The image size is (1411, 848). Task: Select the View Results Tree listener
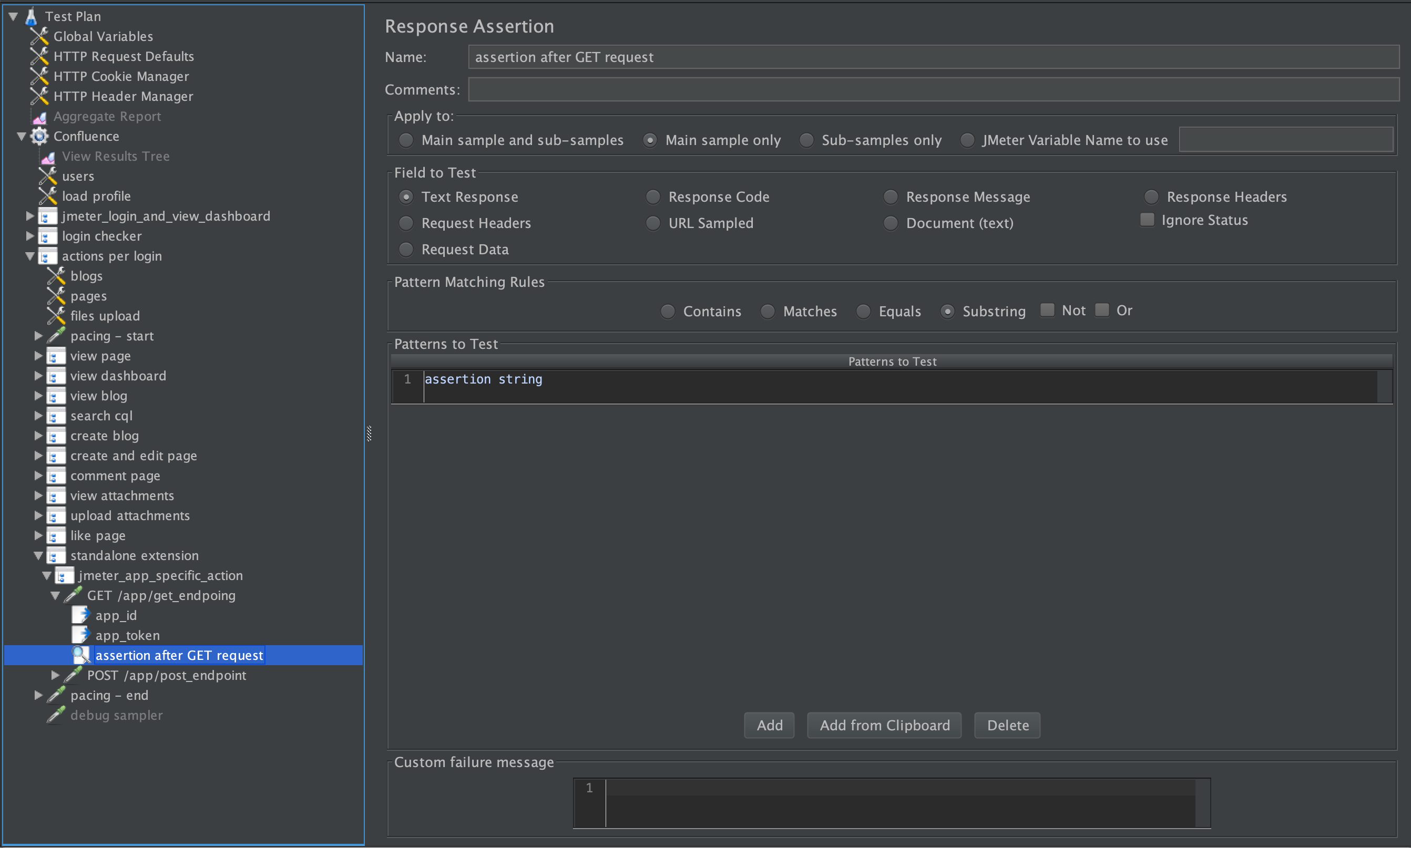tap(116, 156)
